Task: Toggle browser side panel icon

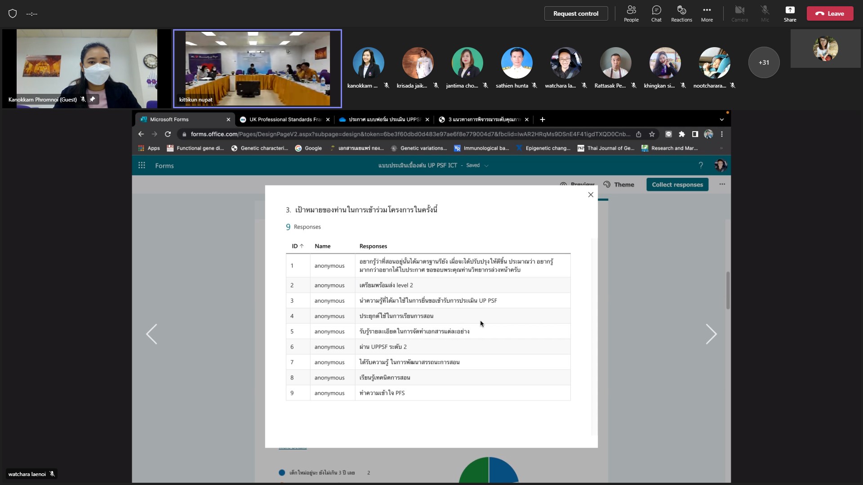Action: coord(695,134)
